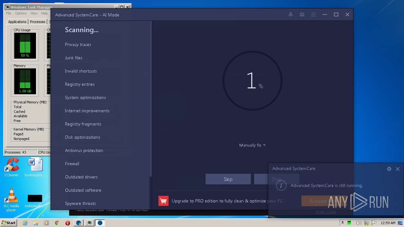Image resolution: width=404 pixels, height=227 pixels.
Task: Launch Google Chrome from the taskbar
Action: (57, 223)
